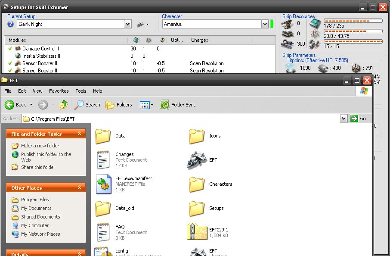The width and height of the screenshot is (390, 256).
Task: Click the Modules column header
Action: point(66,40)
